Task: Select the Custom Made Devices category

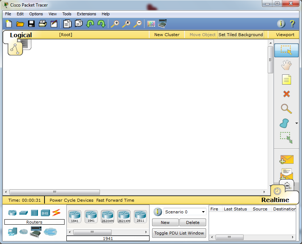Action: (36, 232)
